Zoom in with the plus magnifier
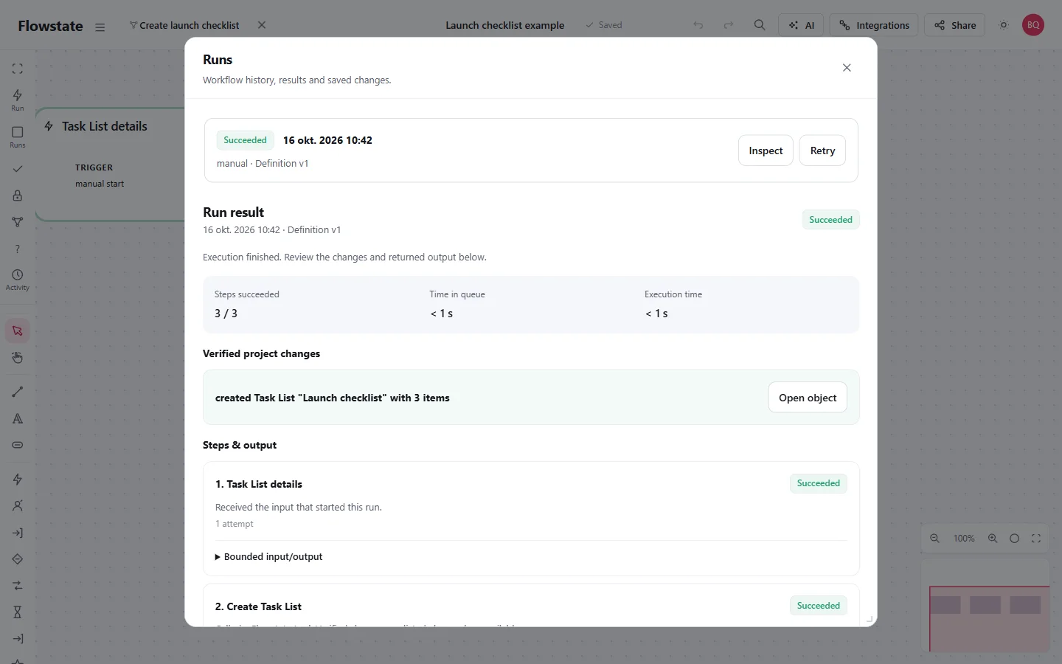This screenshot has height=664, width=1062. point(993,539)
